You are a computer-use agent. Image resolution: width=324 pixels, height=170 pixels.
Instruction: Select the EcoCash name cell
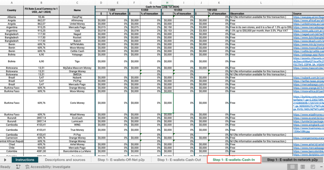(x=77, y=118)
